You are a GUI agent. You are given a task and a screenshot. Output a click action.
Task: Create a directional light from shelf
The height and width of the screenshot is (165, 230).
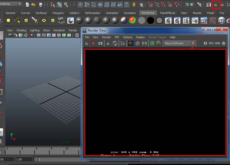tap(17, 20)
